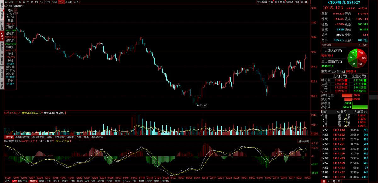This screenshot has width=378, height=183.
Task: Click the 加自选 button
Action: (x=289, y=2)
